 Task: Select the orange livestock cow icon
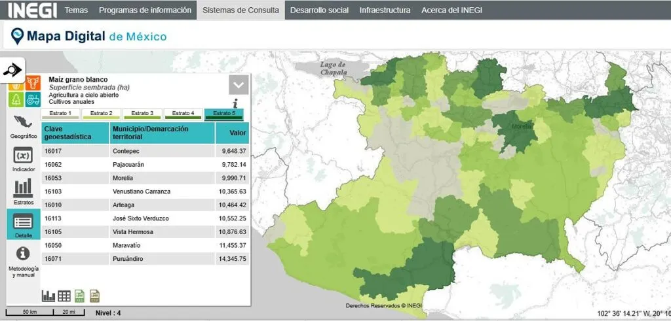coord(33,84)
